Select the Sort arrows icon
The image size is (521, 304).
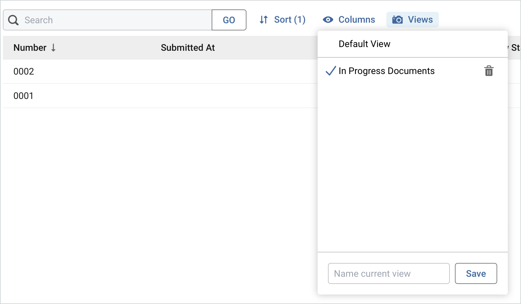[x=263, y=20]
